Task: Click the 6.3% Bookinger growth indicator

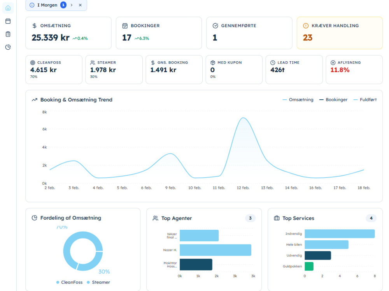Action: coord(142,38)
